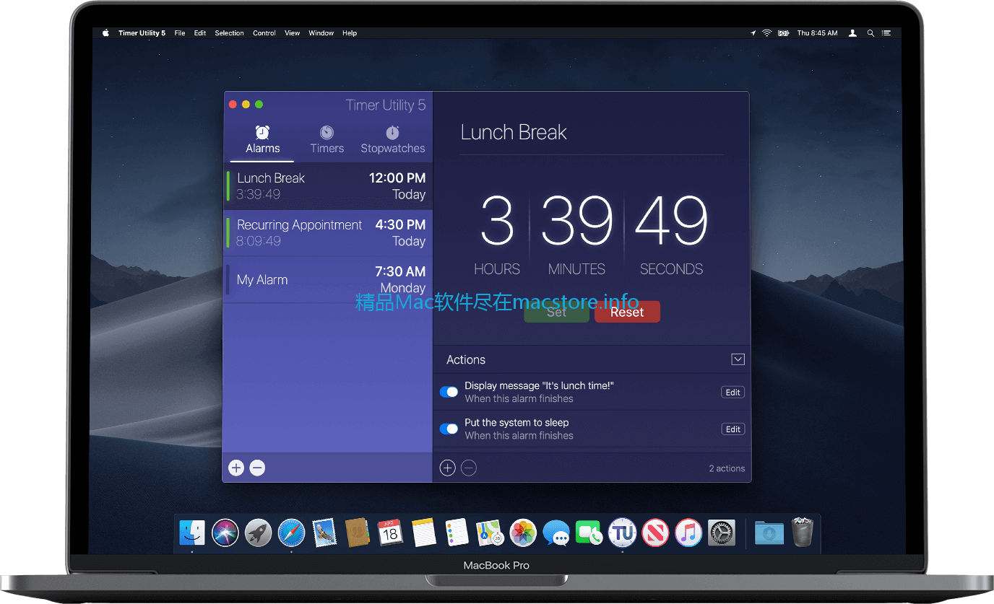Screen dimensions: 994x604
Task: Open Notes from the Dock
Action: pyautogui.click(x=424, y=533)
